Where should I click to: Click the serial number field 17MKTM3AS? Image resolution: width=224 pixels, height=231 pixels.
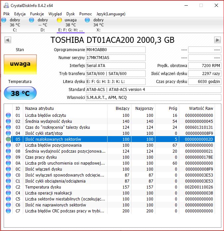point(116,58)
